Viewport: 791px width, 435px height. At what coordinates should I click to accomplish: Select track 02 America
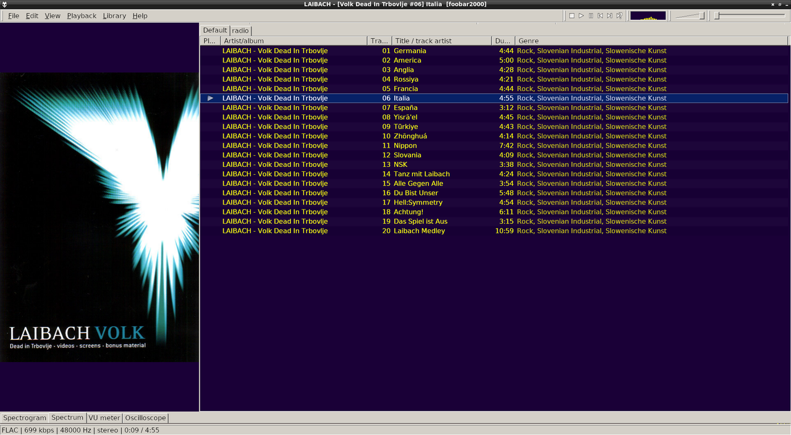(x=494, y=61)
